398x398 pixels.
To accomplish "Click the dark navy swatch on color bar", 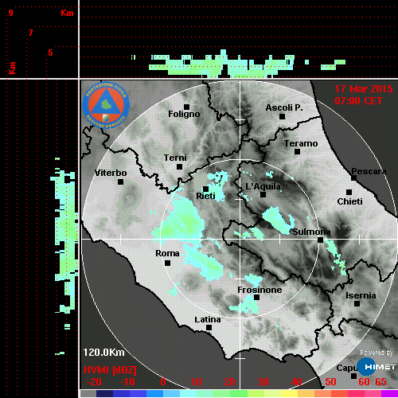I will coord(104,394).
